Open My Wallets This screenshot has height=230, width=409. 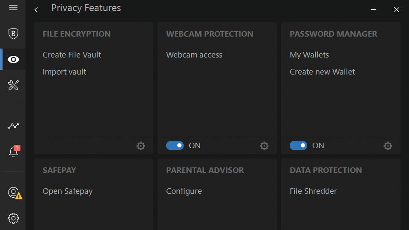(309, 55)
